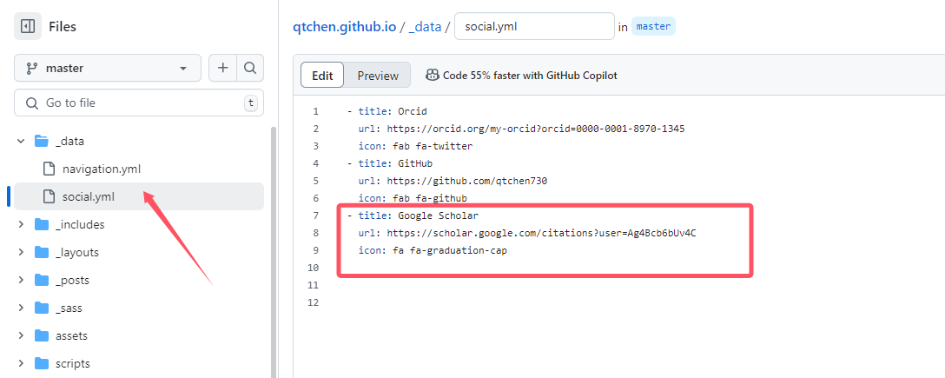Click the _posts folder icon
Viewport: 945px width, 378px height.
tap(42, 281)
